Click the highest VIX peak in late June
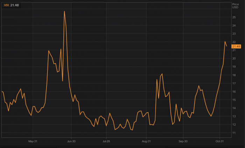This screenshot has width=245, height=148. (x=64, y=11)
